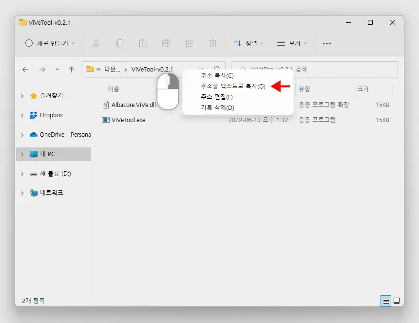The height and width of the screenshot is (323, 419).
Task: Go forward with the right arrow
Action: (42, 70)
